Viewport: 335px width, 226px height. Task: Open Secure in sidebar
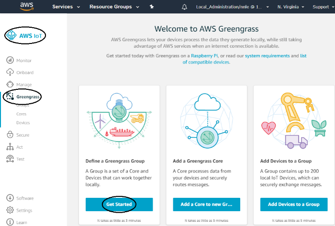pos(23,135)
